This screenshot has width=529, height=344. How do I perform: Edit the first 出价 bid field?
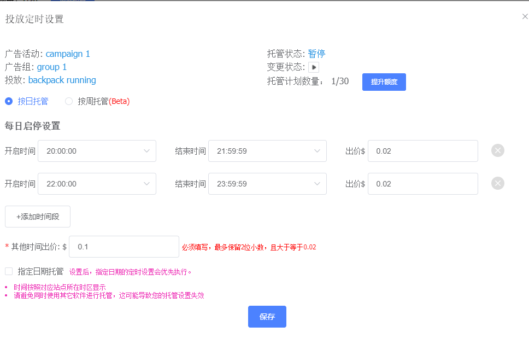click(422, 150)
